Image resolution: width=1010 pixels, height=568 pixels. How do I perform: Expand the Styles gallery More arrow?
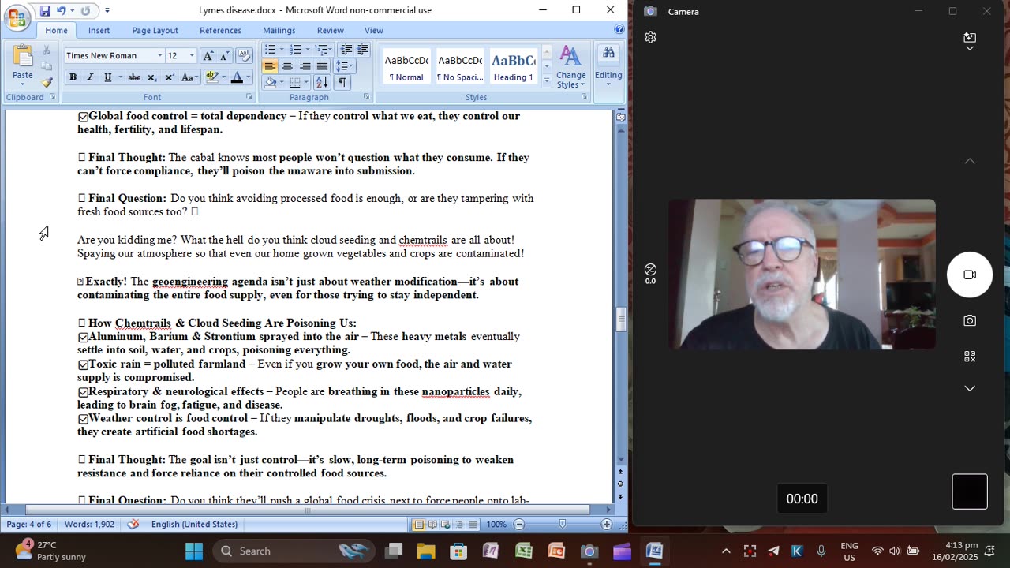coord(546,80)
